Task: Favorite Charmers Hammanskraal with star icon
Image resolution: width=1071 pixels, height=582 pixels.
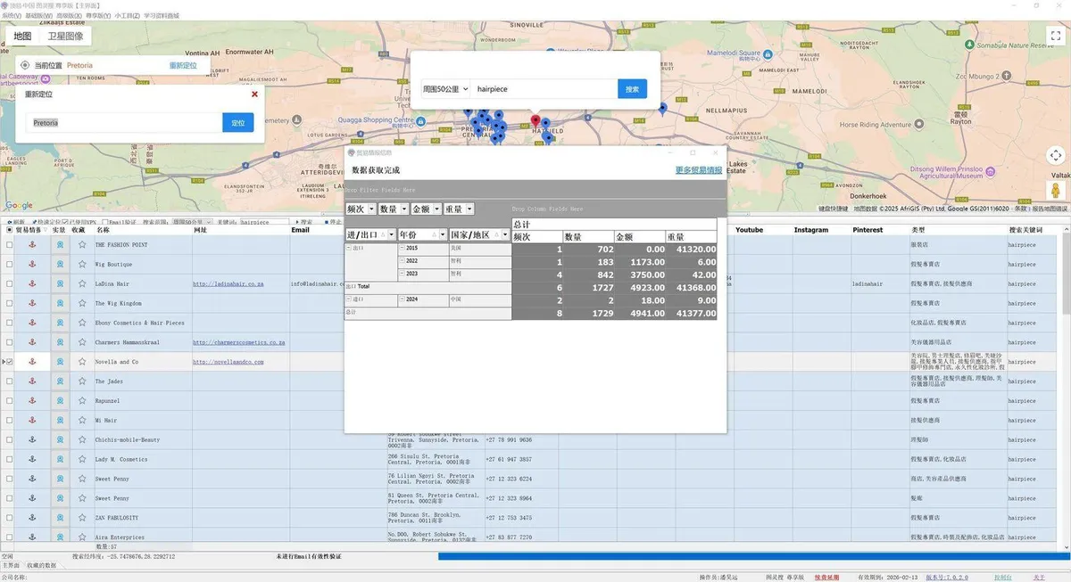Action: coord(81,342)
